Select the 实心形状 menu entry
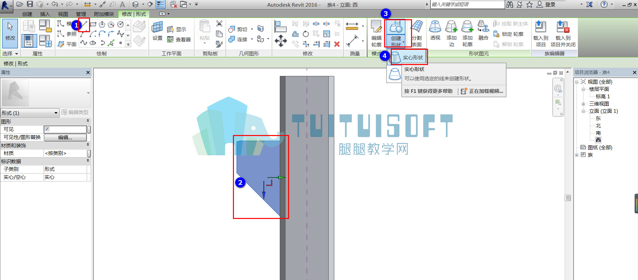The image size is (638, 280). click(x=409, y=57)
